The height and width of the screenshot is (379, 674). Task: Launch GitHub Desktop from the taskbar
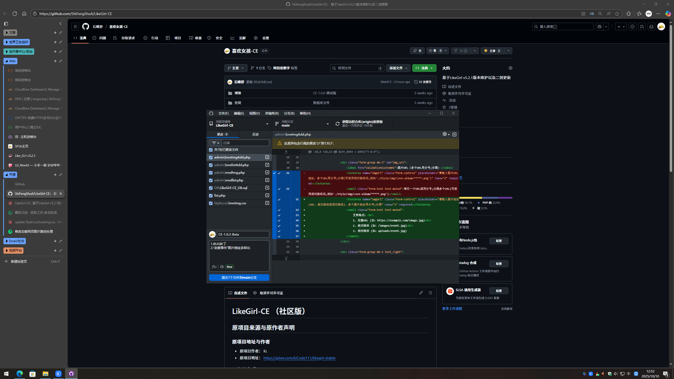71,373
